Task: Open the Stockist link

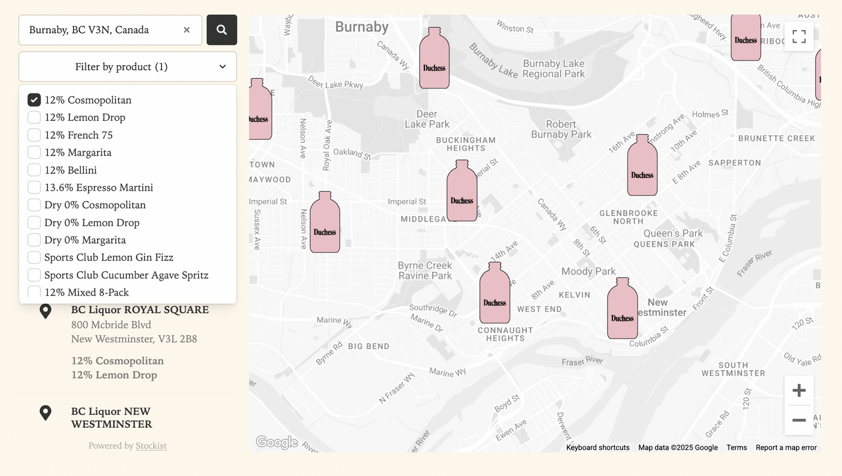Action: tap(151, 446)
